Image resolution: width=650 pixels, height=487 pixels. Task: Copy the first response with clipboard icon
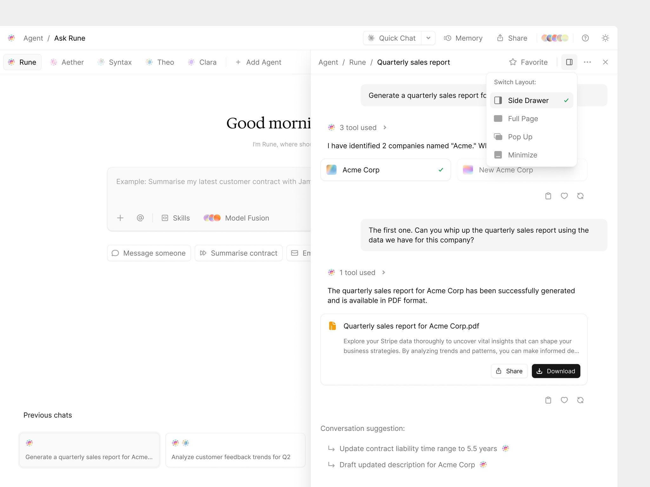(548, 196)
